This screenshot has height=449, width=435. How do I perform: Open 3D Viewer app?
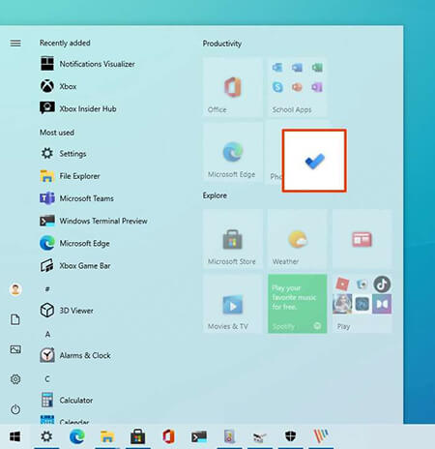coord(67,311)
